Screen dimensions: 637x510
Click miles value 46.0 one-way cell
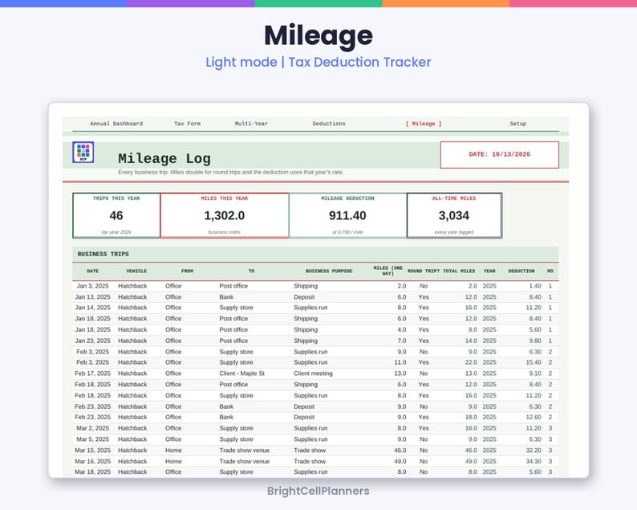400,451
